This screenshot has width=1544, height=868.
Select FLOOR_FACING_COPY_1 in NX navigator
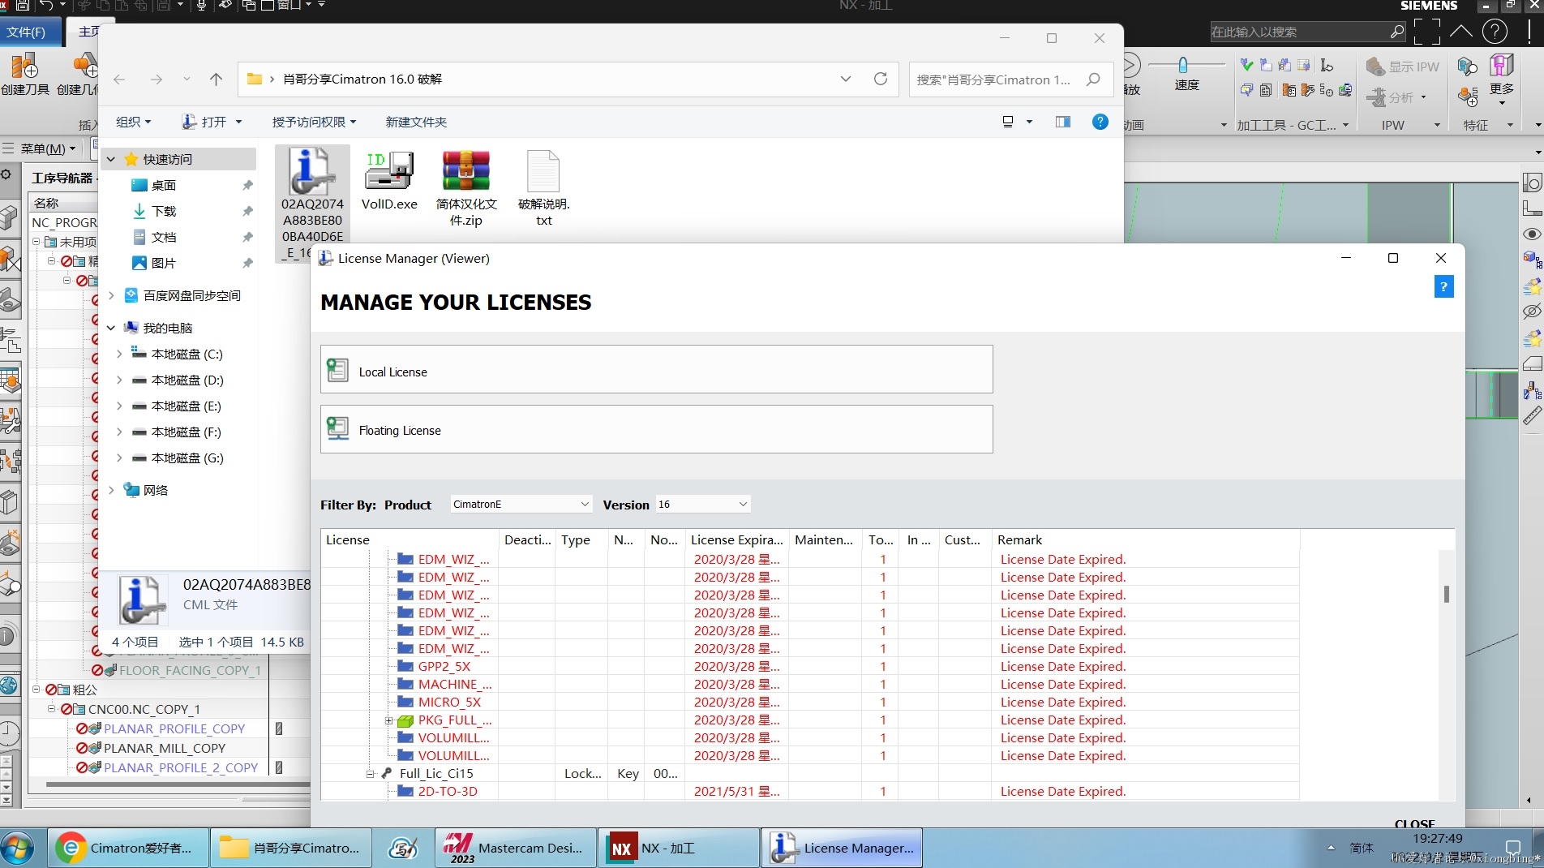(190, 671)
